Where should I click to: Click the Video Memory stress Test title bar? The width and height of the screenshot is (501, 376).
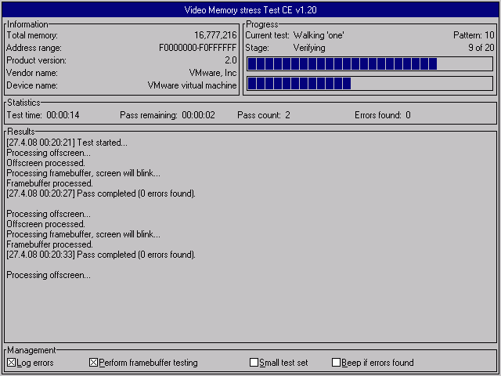pos(250,10)
